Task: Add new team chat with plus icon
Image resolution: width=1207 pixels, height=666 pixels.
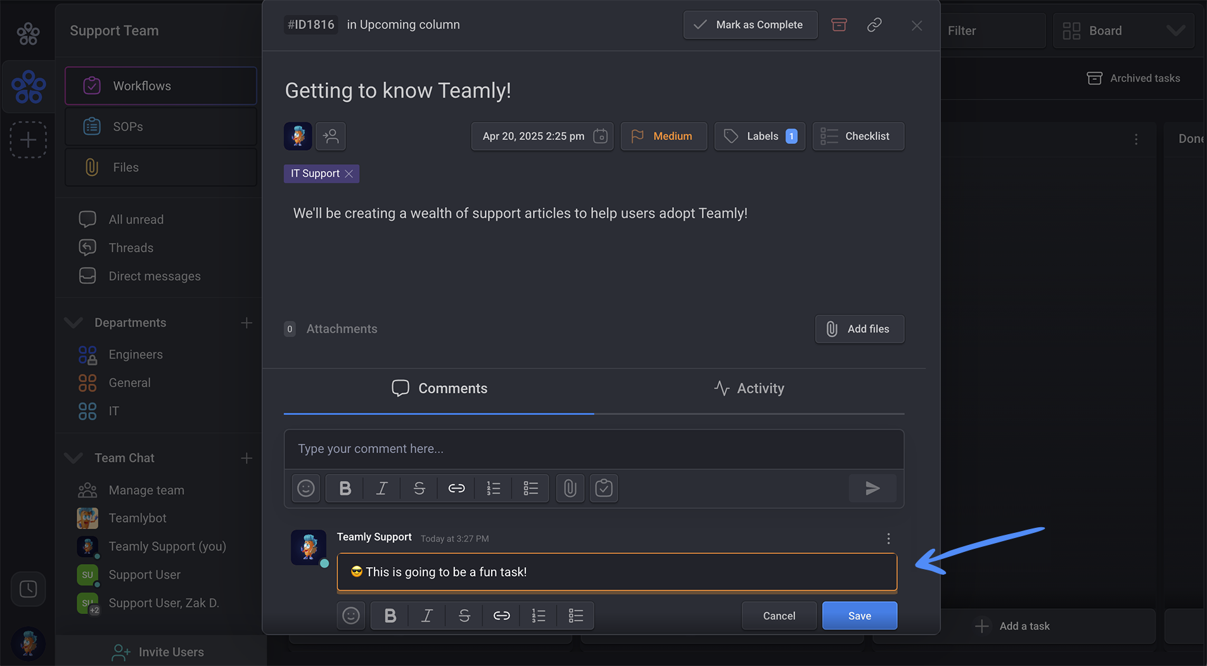Action: click(x=246, y=458)
